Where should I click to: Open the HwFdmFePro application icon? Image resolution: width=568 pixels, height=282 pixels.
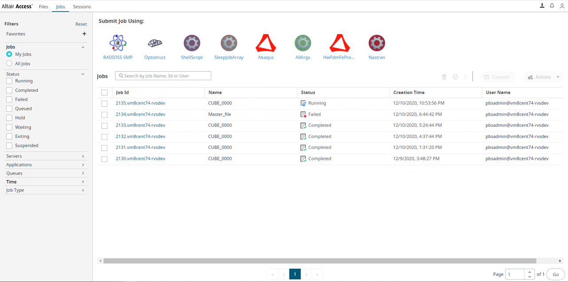point(339,43)
